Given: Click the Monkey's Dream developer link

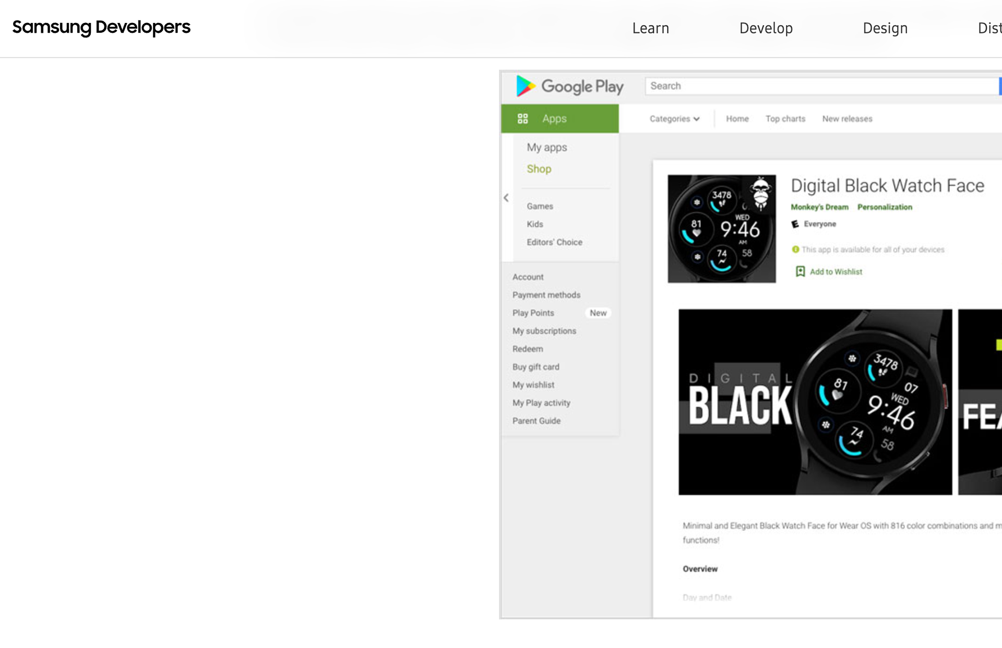Looking at the screenshot, I should point(819,207).
